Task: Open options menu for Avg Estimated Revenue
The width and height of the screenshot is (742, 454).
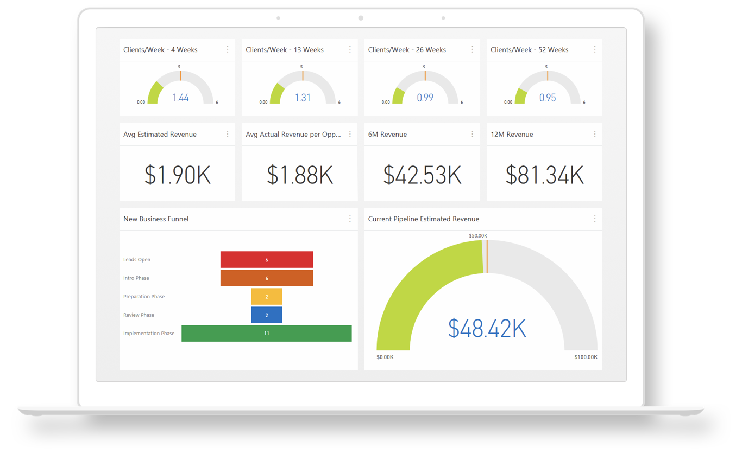Action: (228, 134)
